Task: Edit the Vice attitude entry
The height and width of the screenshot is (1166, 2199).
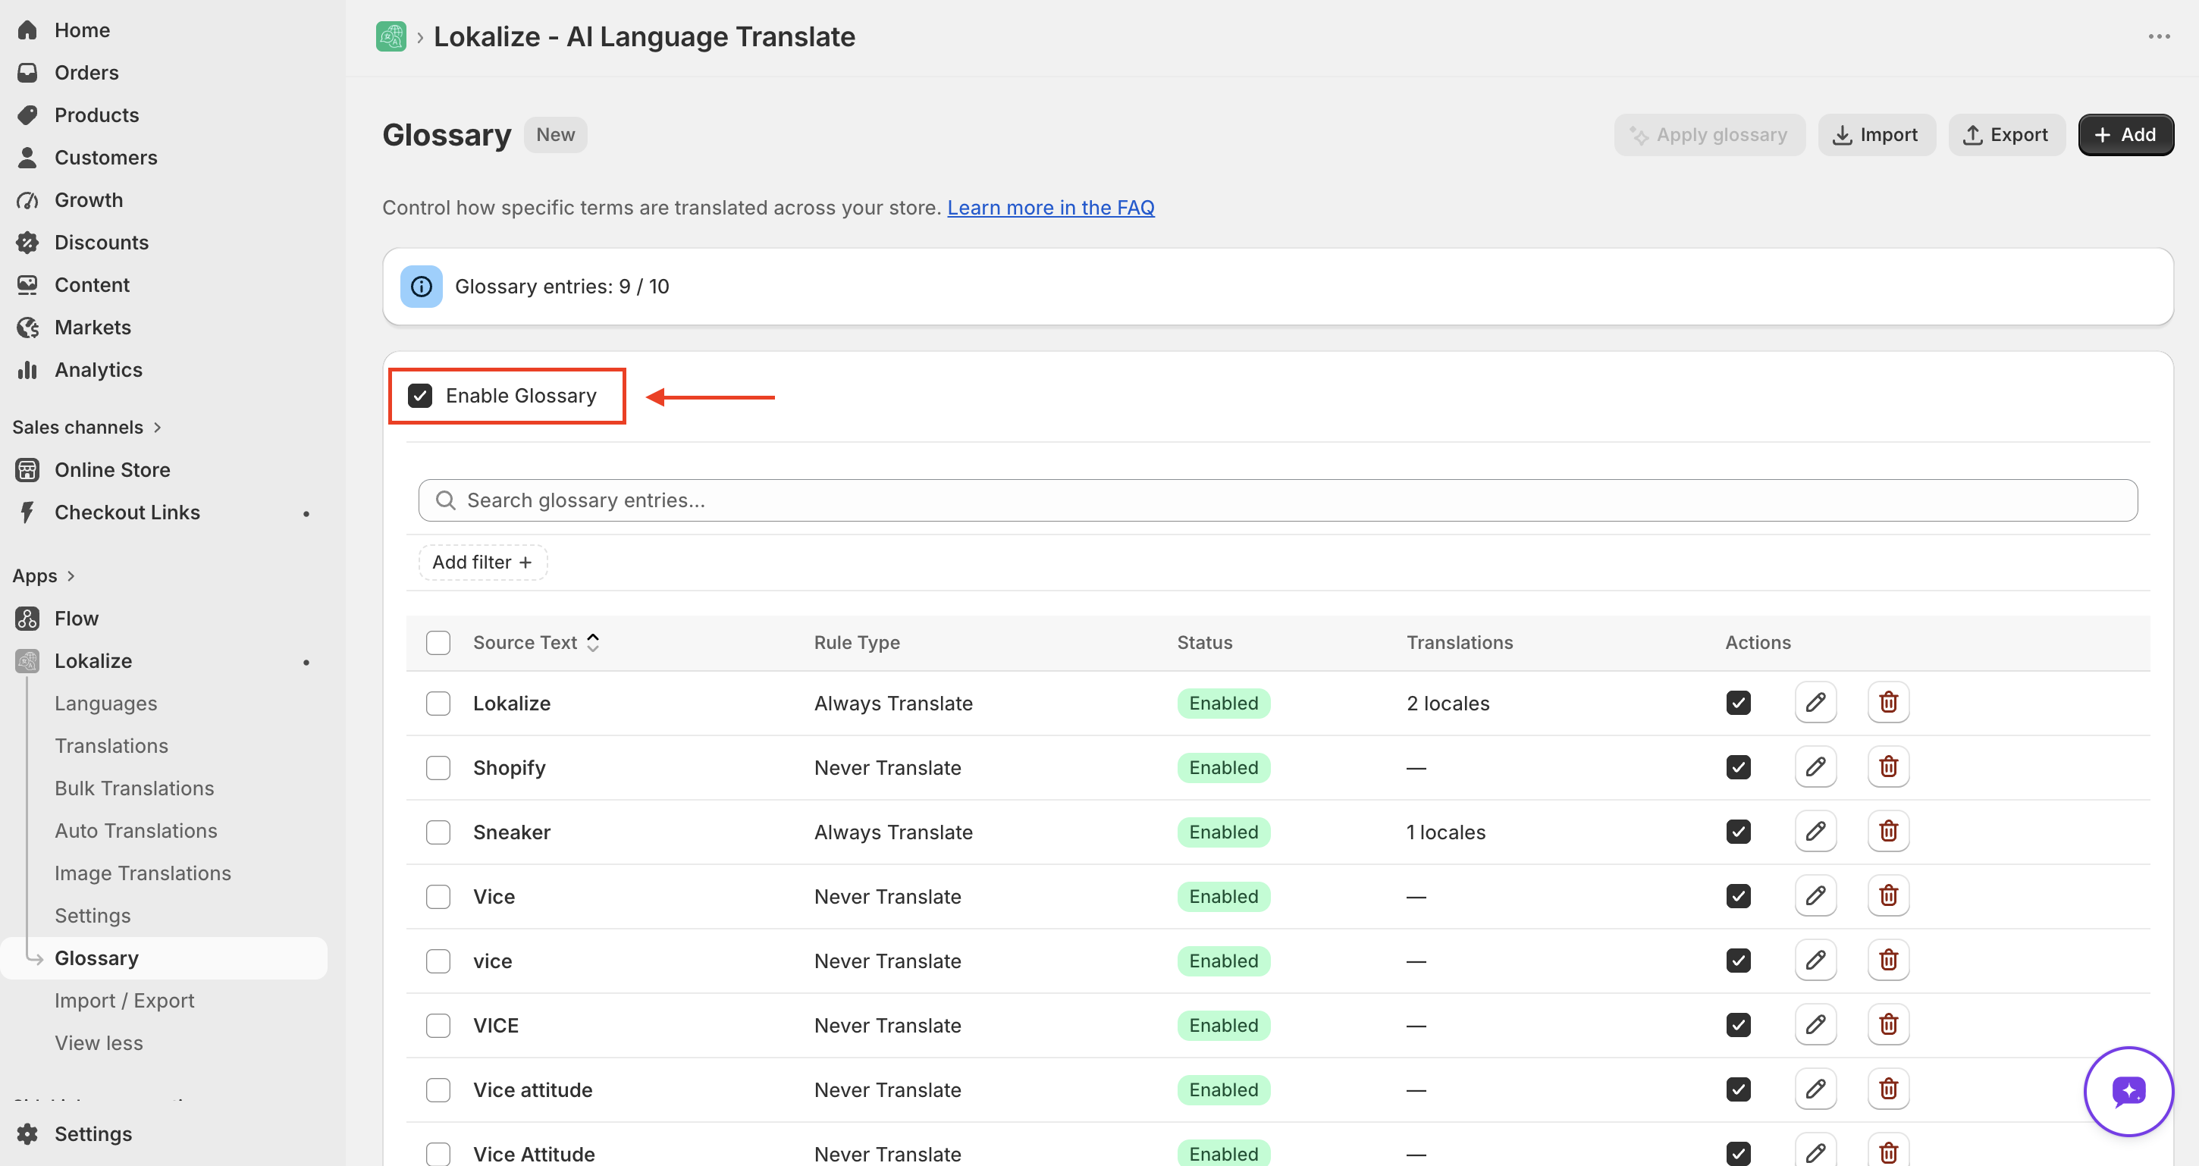Action: (x=1815, y=1089)
